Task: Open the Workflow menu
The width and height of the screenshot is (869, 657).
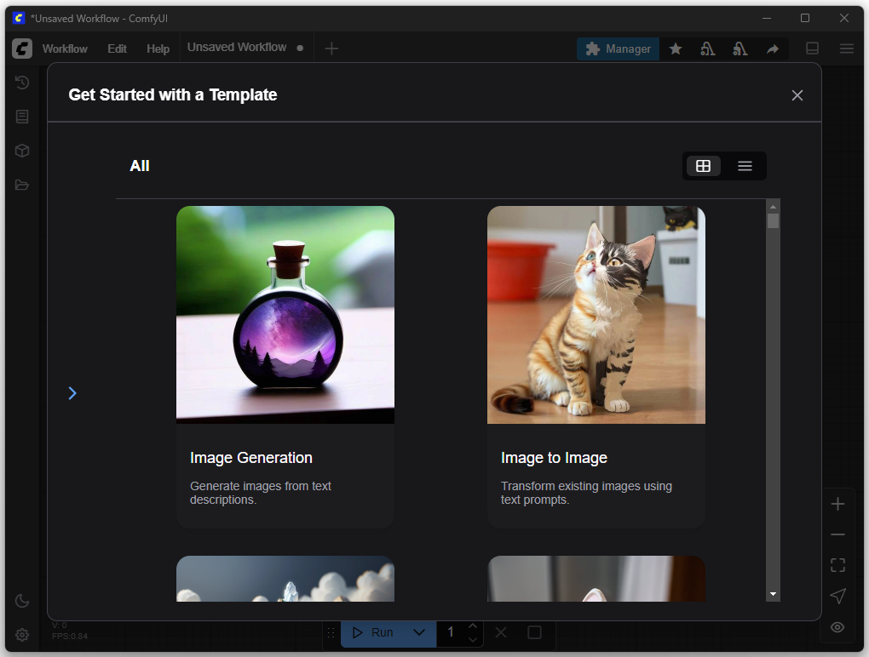Action: tap(65, 49)
